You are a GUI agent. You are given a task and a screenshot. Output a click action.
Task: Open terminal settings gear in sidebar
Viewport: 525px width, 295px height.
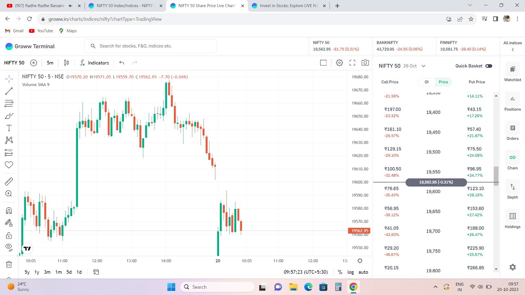pyautogui.click(x=513, y=267)
